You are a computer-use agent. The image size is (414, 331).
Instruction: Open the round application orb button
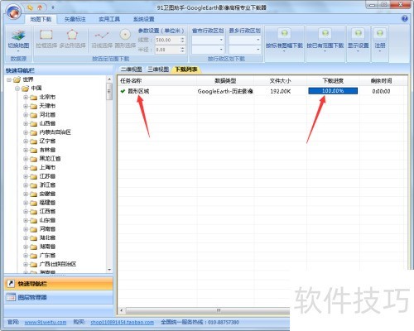tap(13, 12)
